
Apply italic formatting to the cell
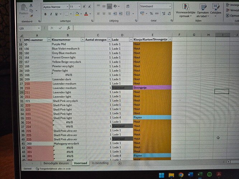[51, 14]
